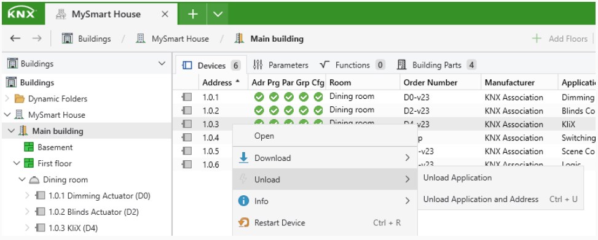The height and width of the screenshot is (240, 598).
Task: Choose Restart Device in context menu
Action: (x=325, y=222)
